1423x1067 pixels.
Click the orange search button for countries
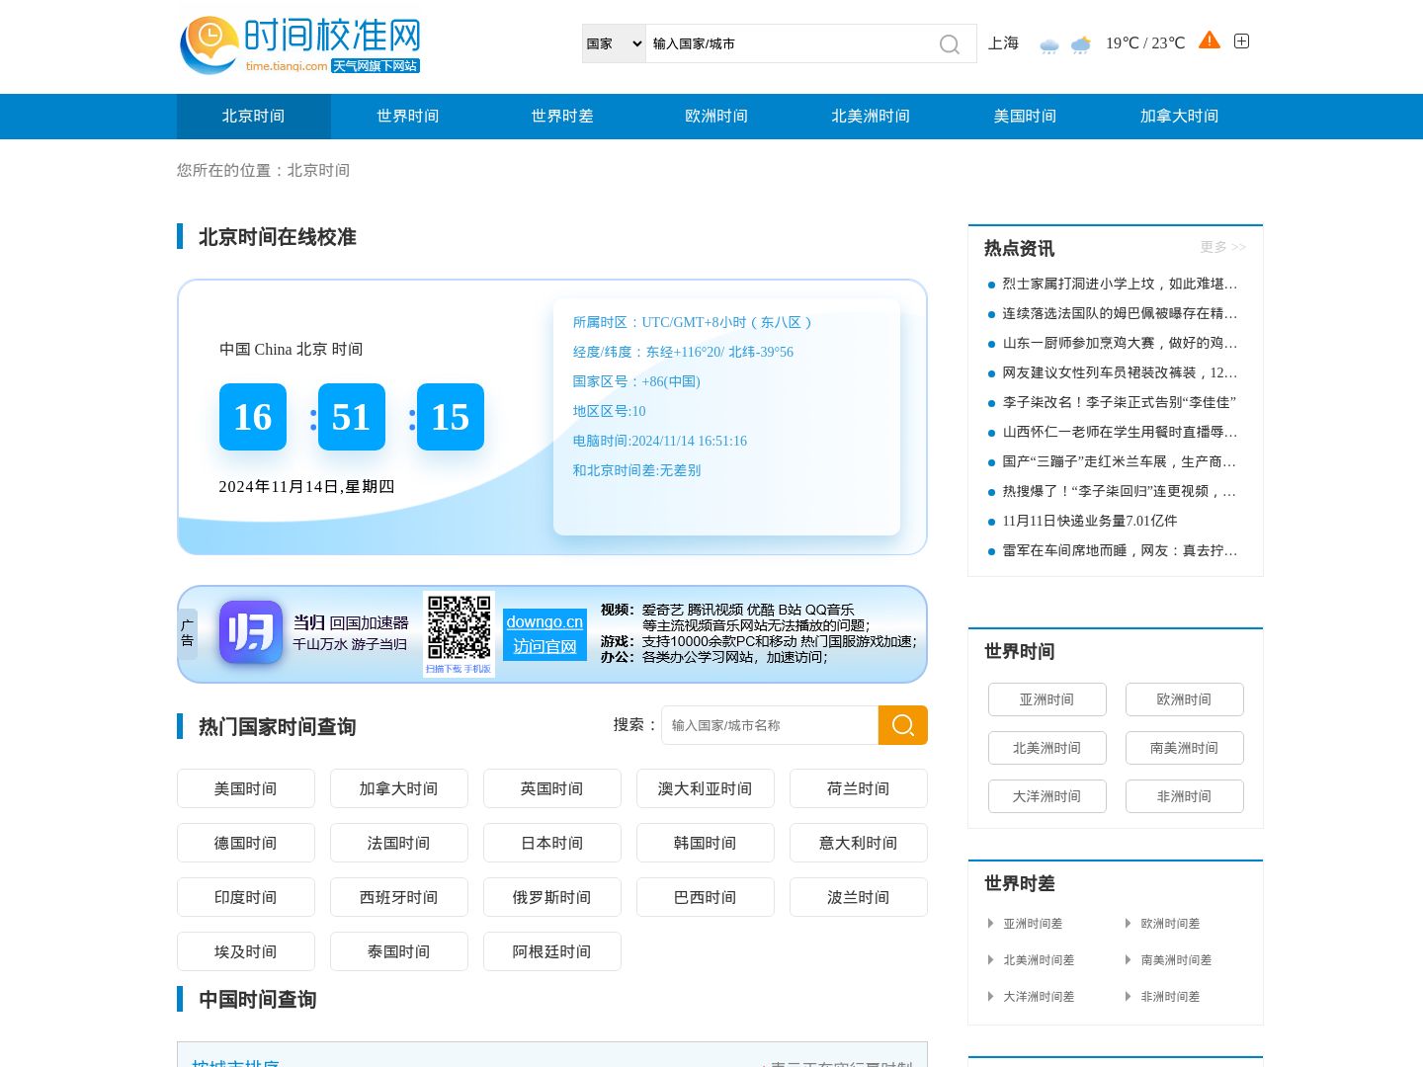tap(903, 725)
